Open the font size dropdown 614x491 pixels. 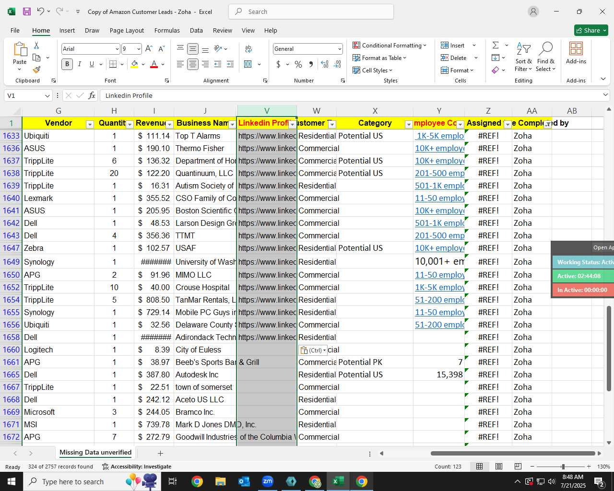coord(139,49)
